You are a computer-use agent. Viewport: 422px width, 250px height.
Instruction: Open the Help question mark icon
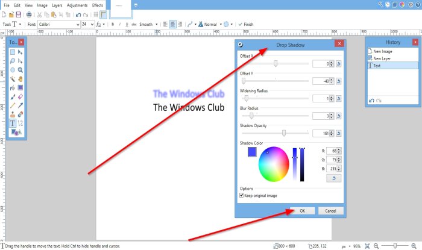419,5
